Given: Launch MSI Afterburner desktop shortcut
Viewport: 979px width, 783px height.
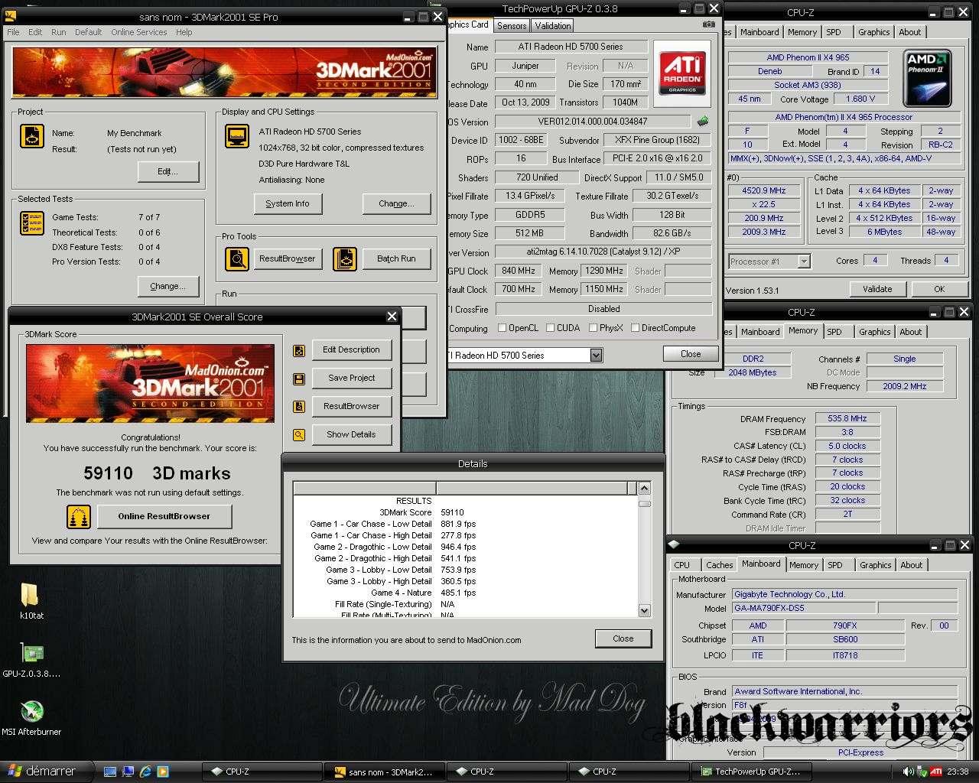Looking at the screenshot, I should click(31, 717).
